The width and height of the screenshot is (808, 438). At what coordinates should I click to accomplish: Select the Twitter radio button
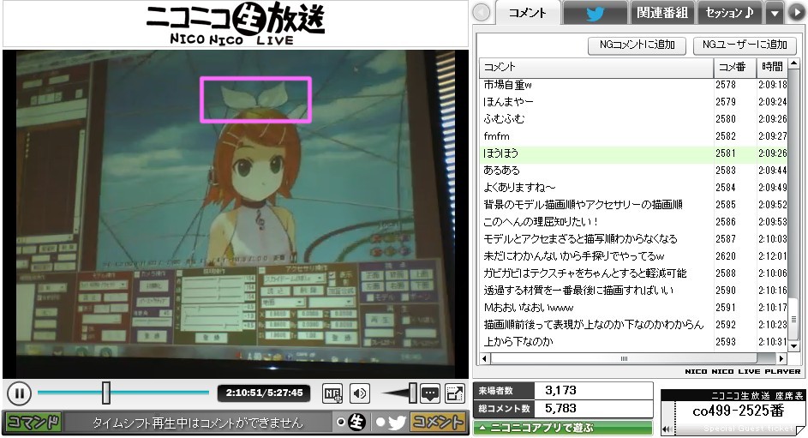[380, 423]
